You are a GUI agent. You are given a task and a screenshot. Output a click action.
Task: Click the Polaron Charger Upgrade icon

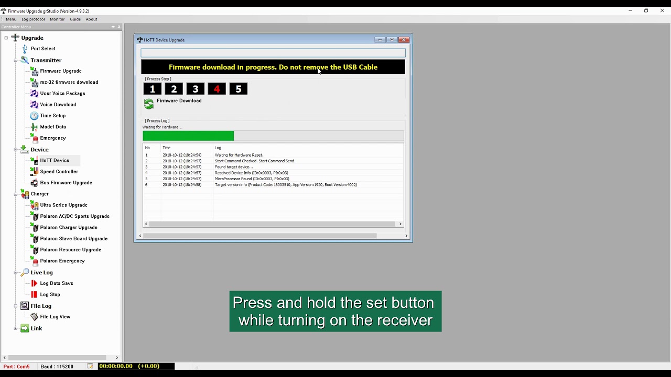(34, 227)
